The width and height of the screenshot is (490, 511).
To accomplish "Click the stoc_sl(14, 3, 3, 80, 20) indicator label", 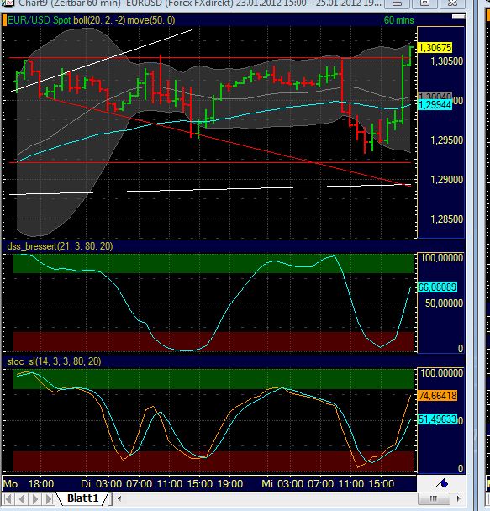I will (54, 361).
